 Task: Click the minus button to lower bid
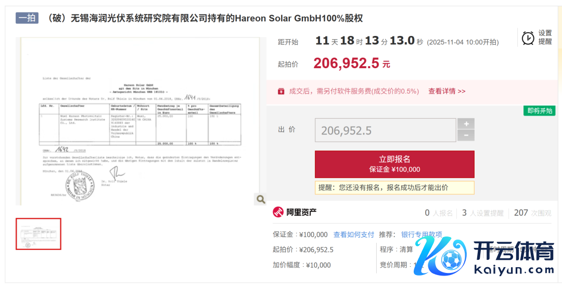tap(466, 135)
